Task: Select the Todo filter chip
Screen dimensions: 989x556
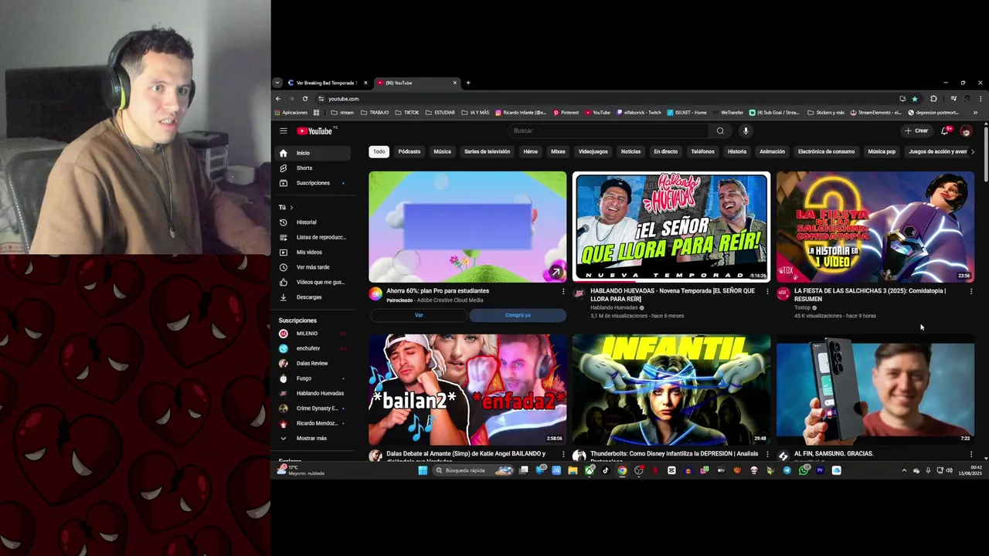Action: [379, 152]
